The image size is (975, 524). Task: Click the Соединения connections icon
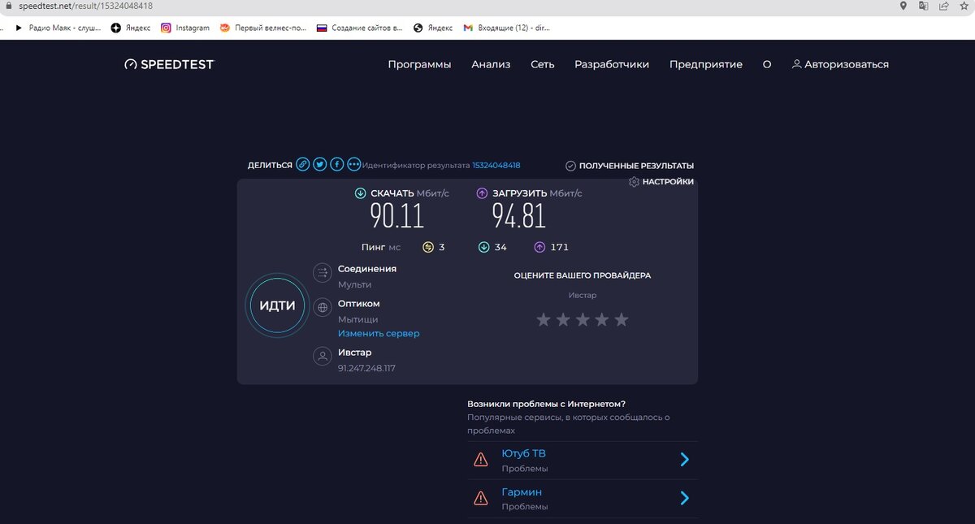coord(323,273)
